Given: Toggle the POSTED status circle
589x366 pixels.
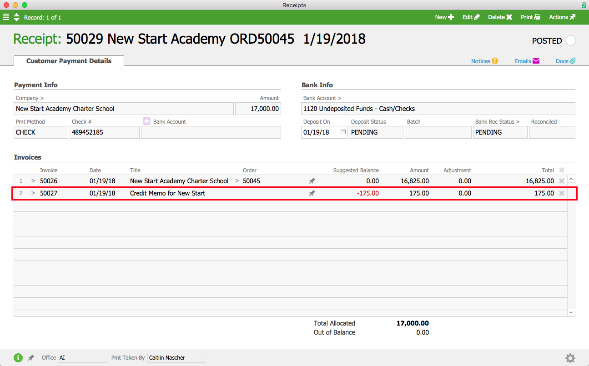Looking at the screenshot, I should tap(571, 40).
